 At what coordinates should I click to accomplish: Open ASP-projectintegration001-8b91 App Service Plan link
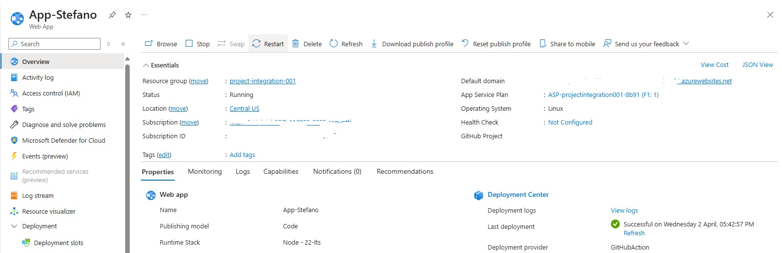click(604, 95)
